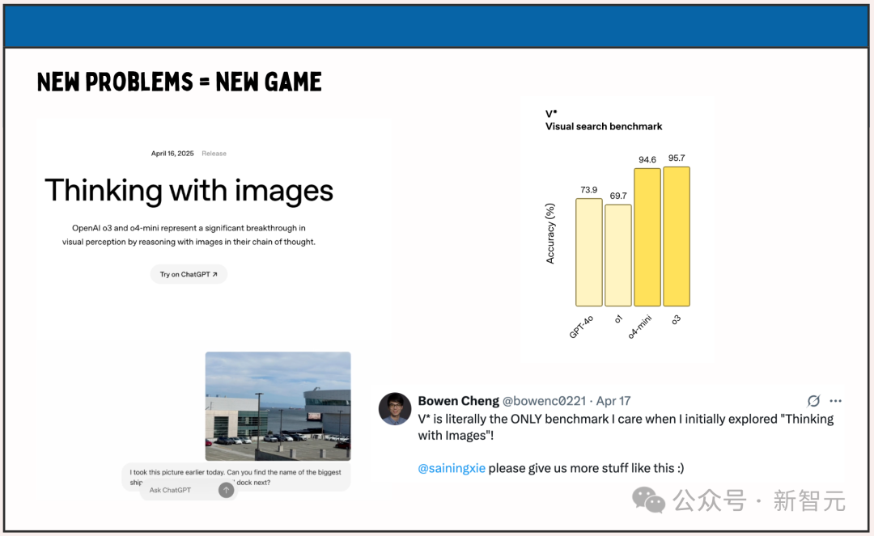Click the GPT-4o bar in the chart
This screenshot has height=536, width=874.
589,252
